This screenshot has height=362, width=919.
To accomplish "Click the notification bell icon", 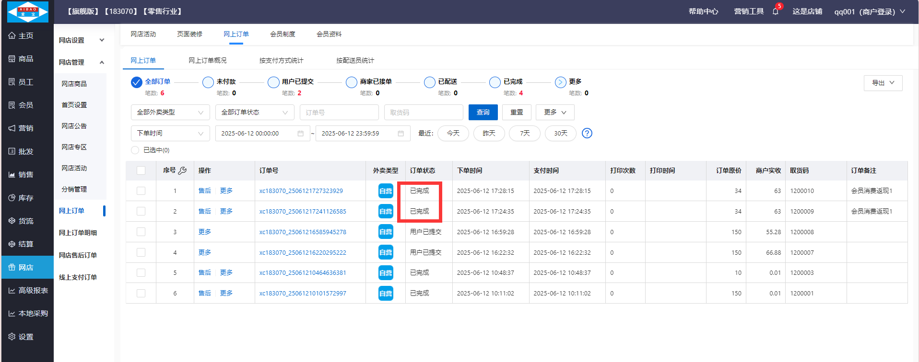I will point(775,11).
